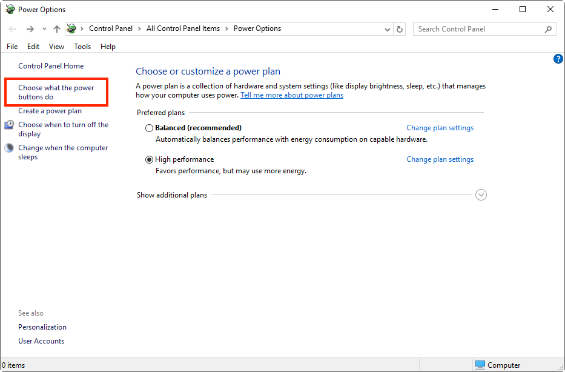The height and width of the screenshot is (372, 565).
Task: Open the address bar dropdown arrow
Action: 388,28
